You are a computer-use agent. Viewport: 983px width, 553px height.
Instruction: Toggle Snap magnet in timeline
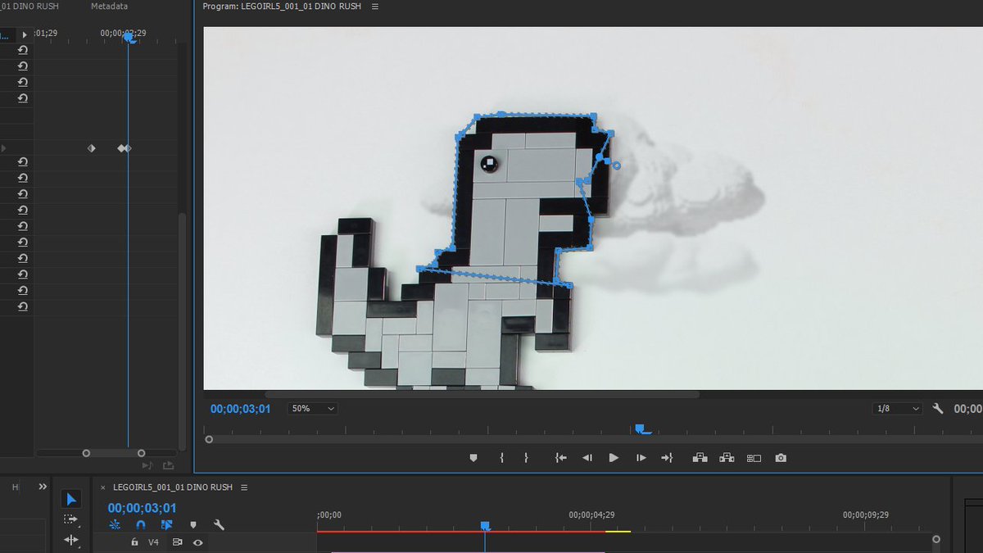click(141, 525)
